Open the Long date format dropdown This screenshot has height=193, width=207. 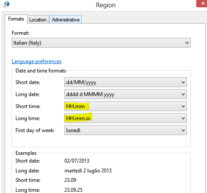point(125,94)
